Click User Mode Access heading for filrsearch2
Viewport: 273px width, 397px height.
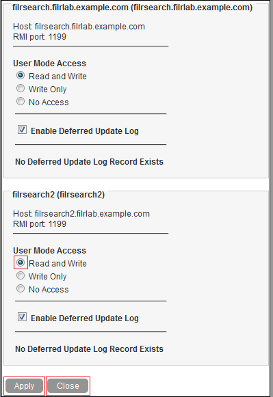(50, 250)
